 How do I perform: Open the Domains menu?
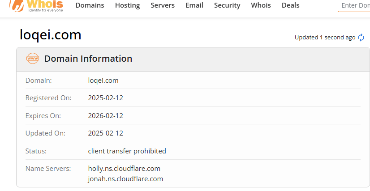coord(90,5)
